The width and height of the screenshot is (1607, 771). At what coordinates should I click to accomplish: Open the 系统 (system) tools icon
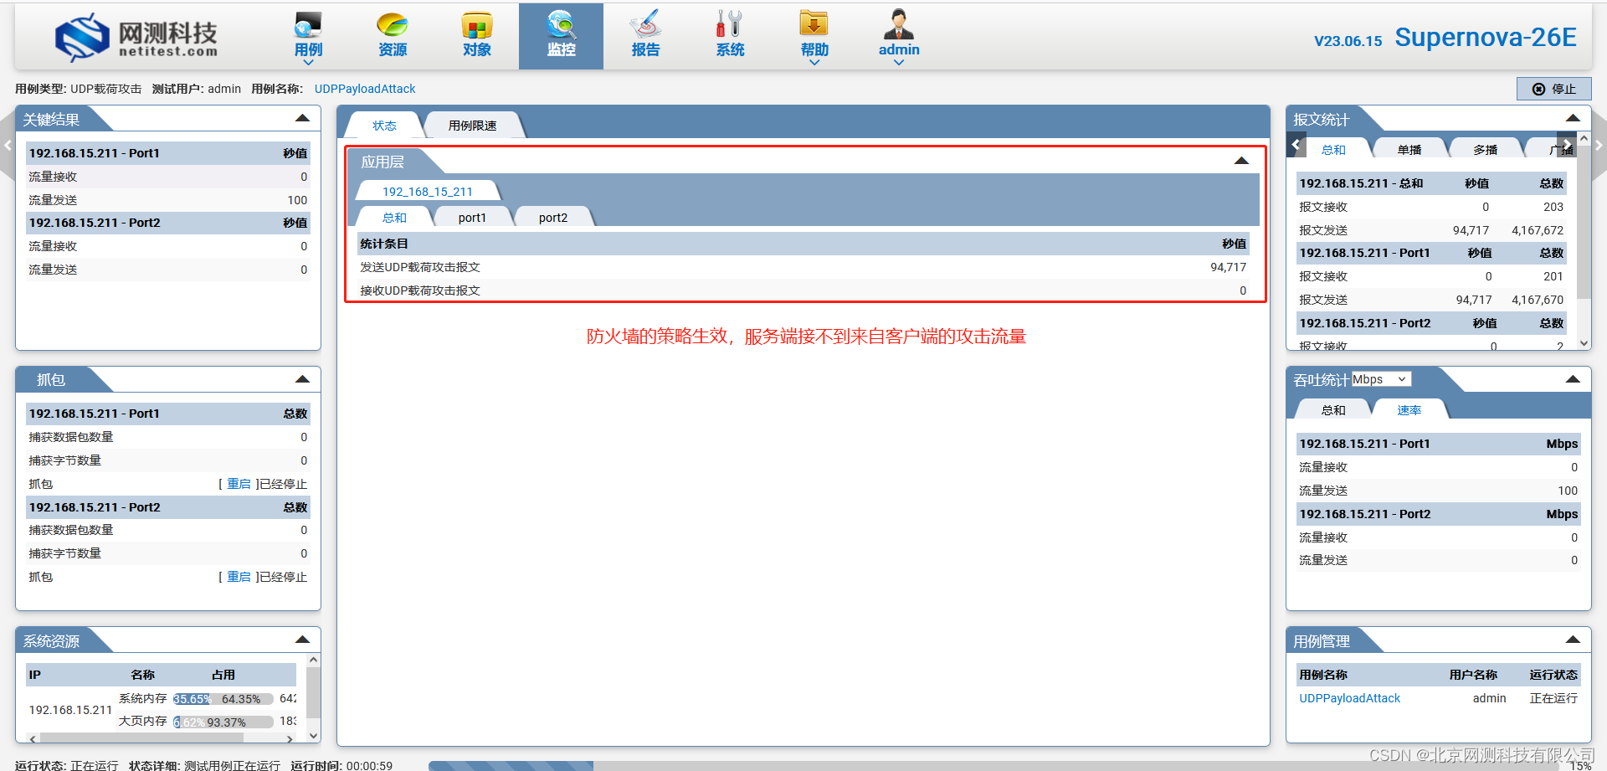[x=730, y=25]
